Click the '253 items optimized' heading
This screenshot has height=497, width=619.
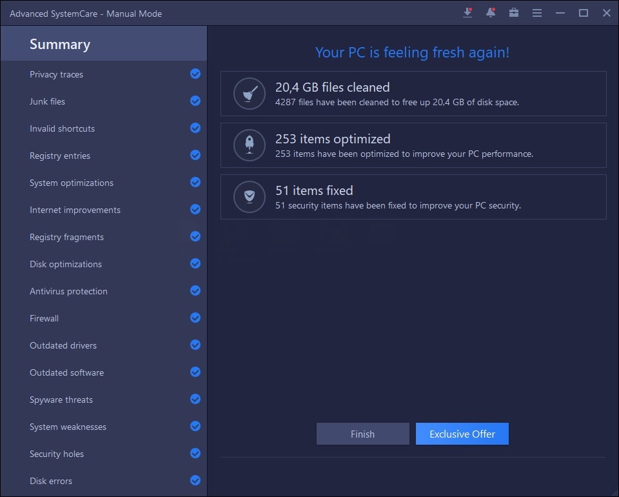333,139
